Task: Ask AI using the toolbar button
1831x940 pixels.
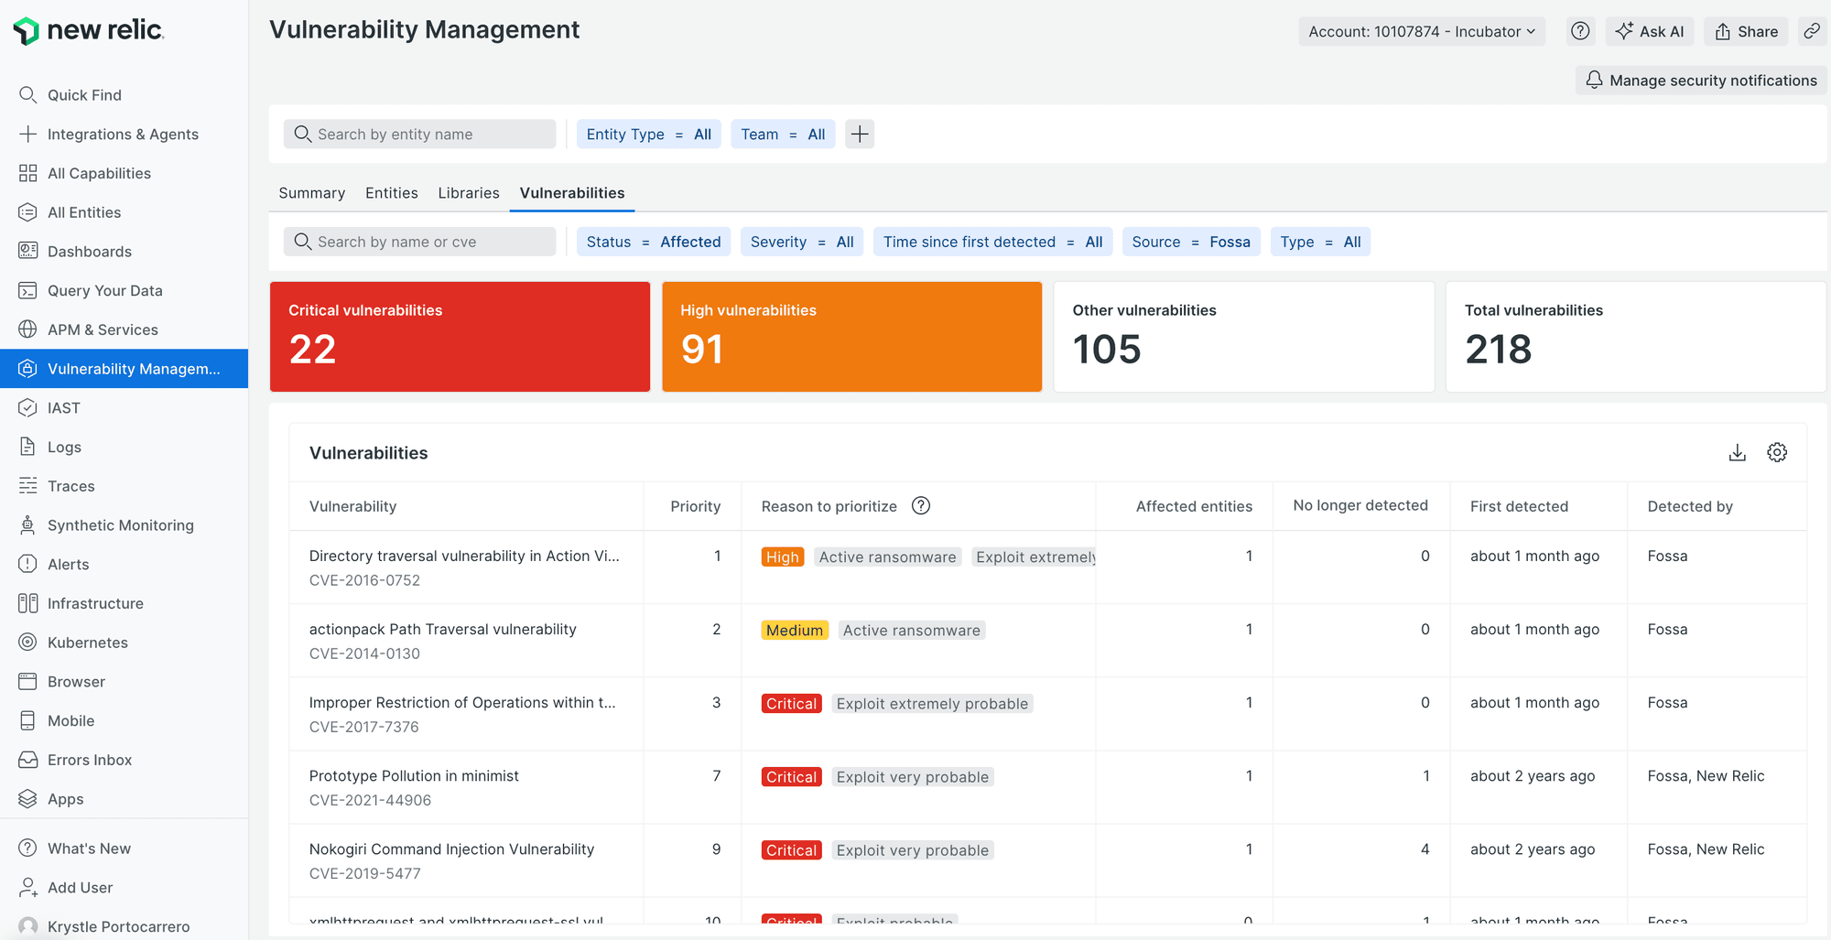Action: click(x=1649, y=30)
